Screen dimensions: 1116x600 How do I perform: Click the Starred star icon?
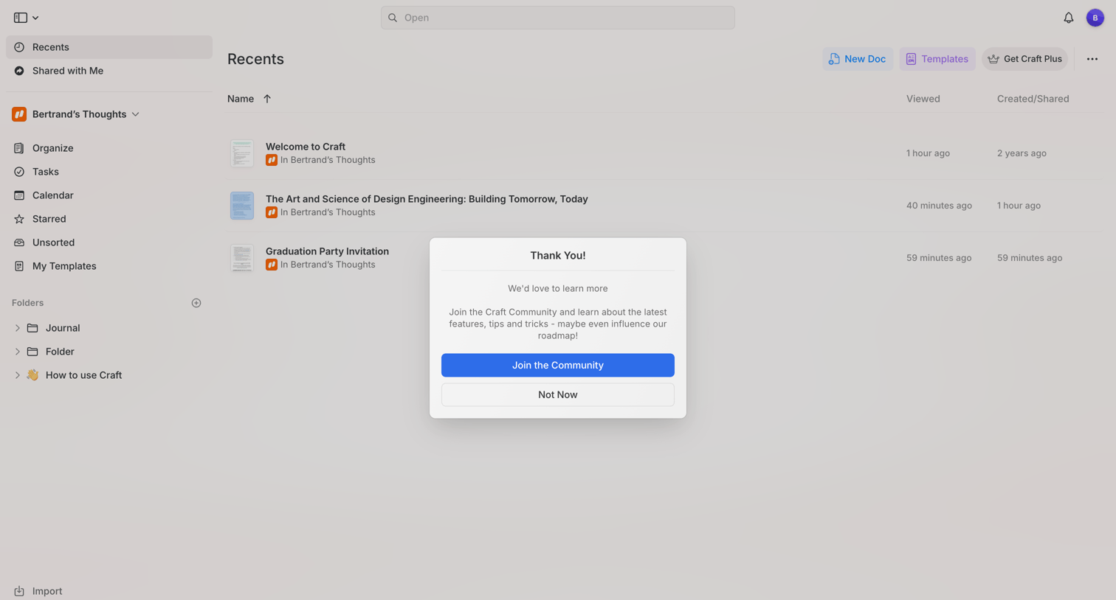pyautogui.click(x=19, y=219)
